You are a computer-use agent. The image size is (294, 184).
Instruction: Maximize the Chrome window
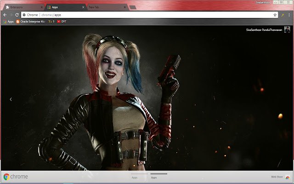tap(281, 2)
